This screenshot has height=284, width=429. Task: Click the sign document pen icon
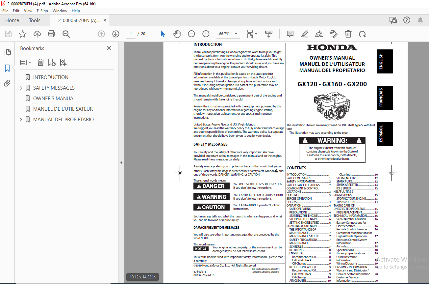pos(319,34)
